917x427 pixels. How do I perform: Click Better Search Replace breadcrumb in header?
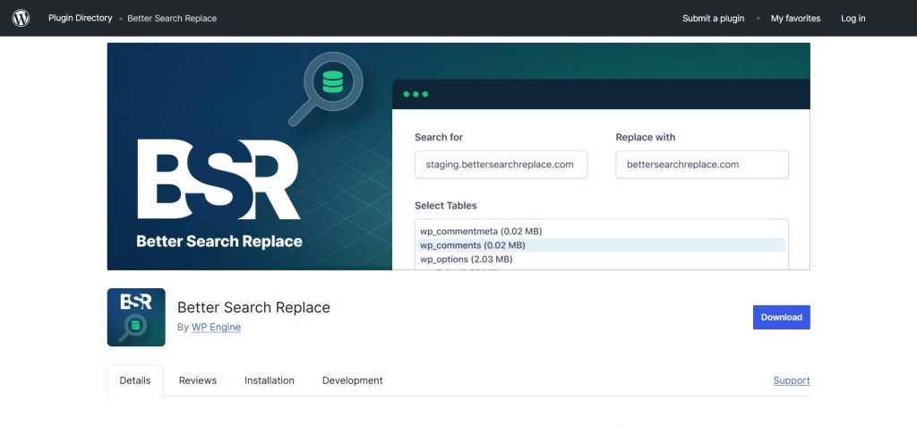coord(172,18)
